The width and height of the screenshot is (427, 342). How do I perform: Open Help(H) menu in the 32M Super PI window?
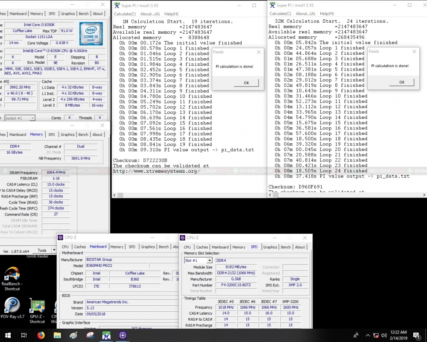pos(327,14)
